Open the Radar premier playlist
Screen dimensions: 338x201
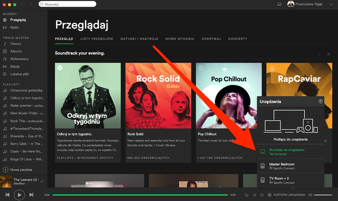[x=27, y=106]
